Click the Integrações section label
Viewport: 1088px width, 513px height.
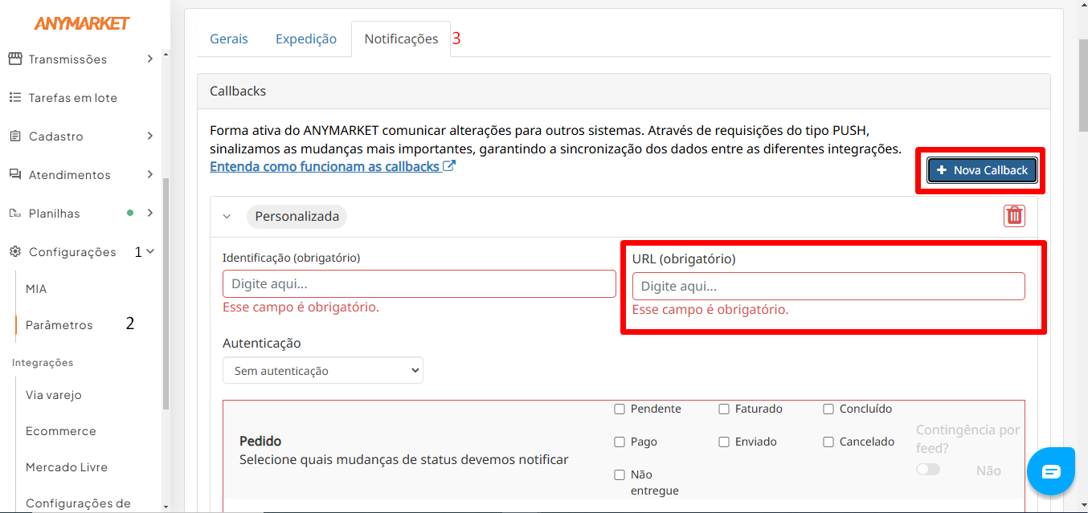[43, 362]
